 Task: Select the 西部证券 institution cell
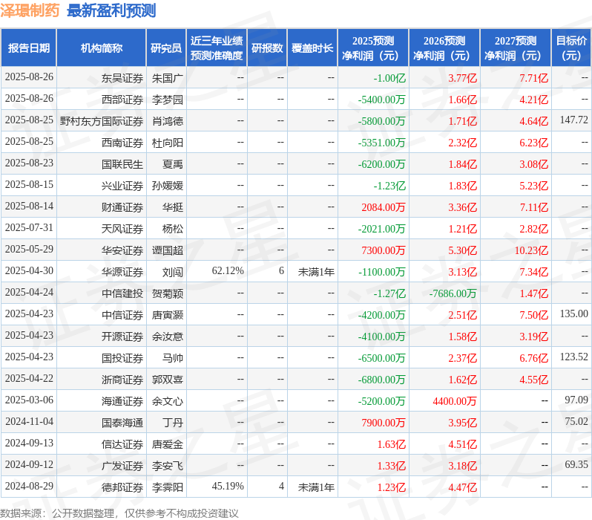(101, 100)
